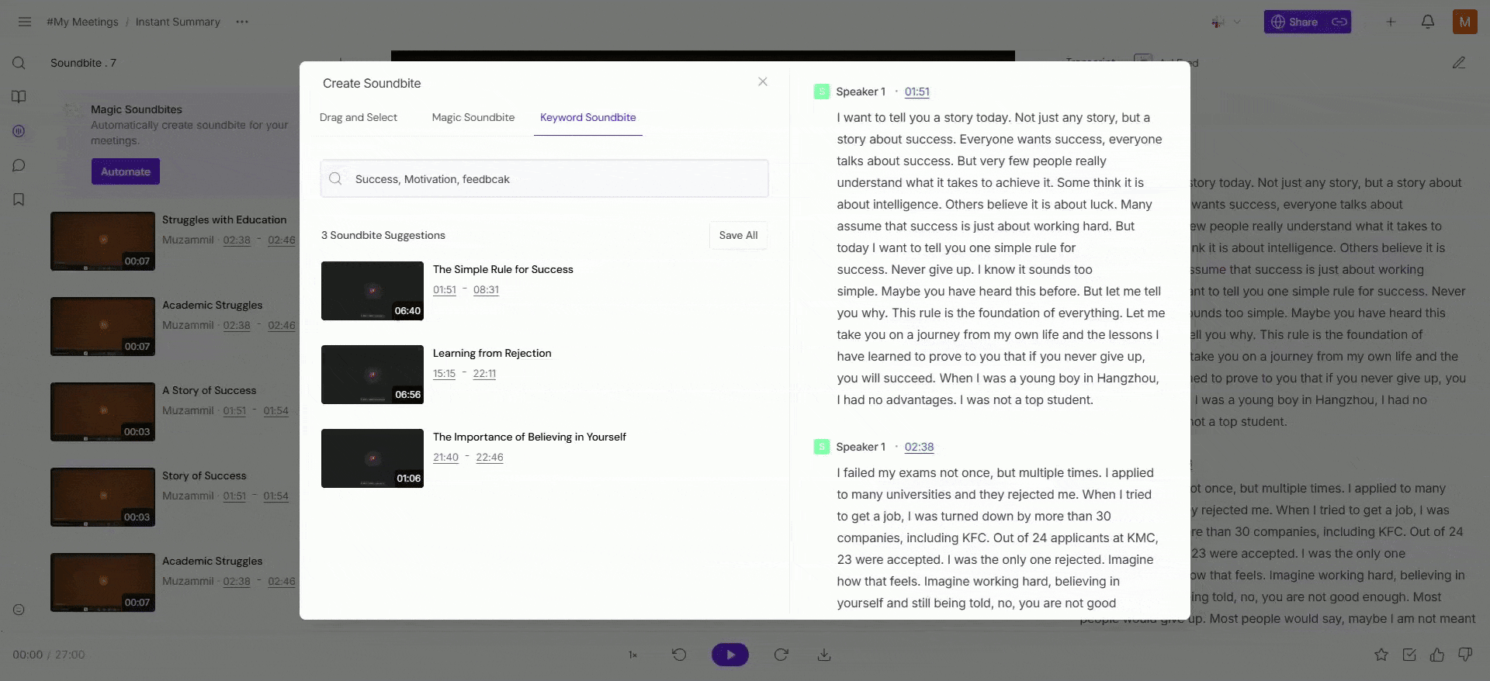
Task: Open Learning from Rejection thumbnail
Action: coord(372,375)
